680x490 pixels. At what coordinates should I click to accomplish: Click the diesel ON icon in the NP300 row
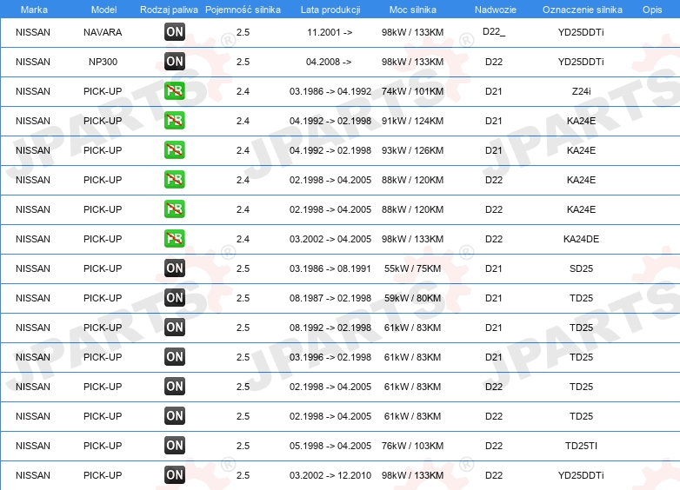tap(175, 61)
